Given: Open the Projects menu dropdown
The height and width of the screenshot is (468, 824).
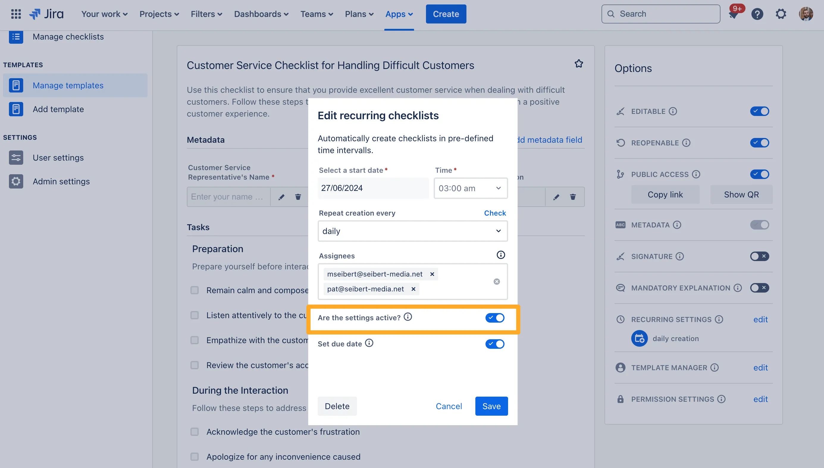Looking at the screenshot, I should (159, 14).
